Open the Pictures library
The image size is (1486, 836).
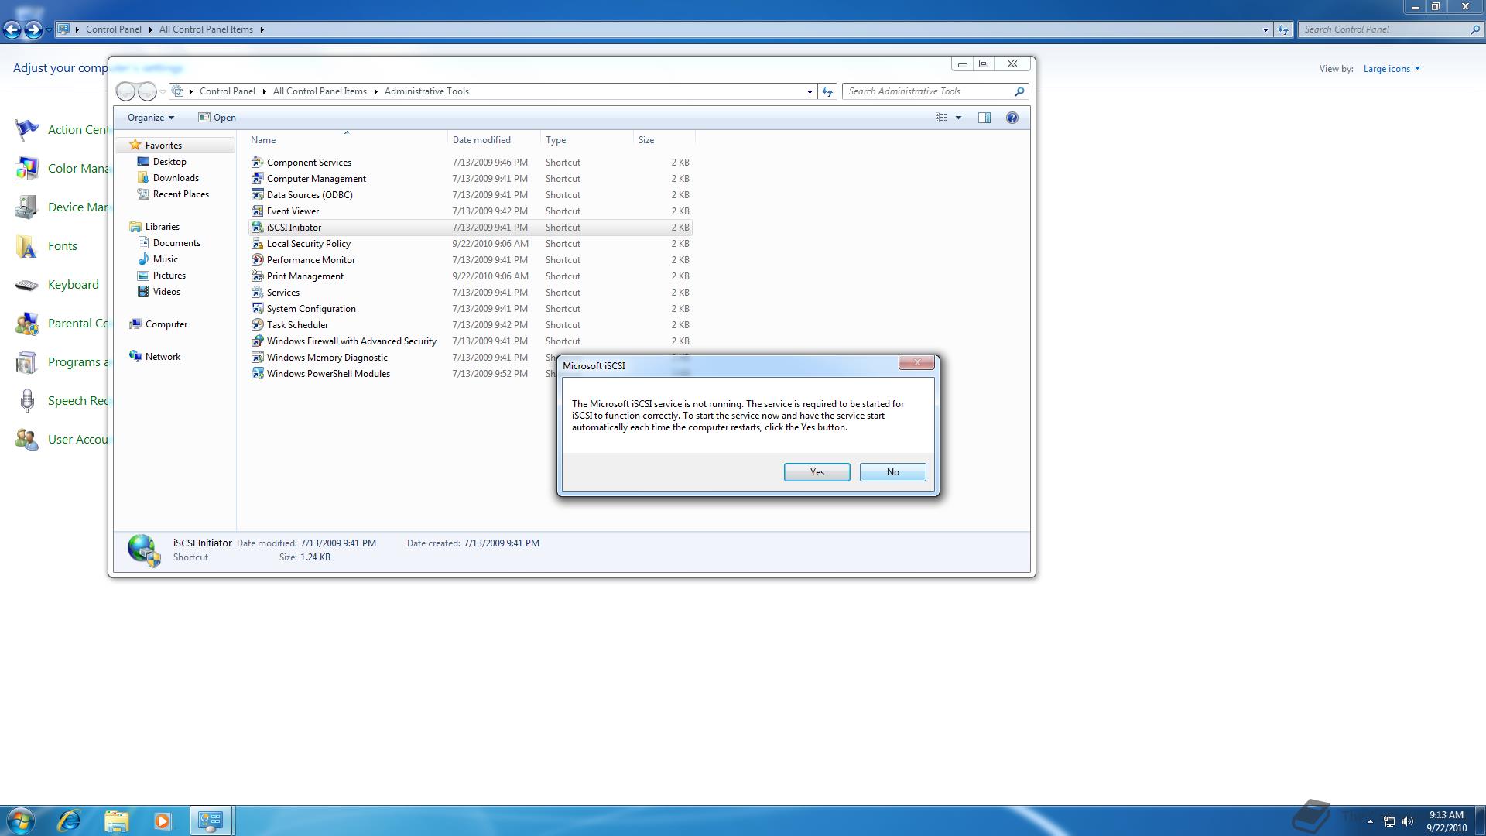(169, 276)
